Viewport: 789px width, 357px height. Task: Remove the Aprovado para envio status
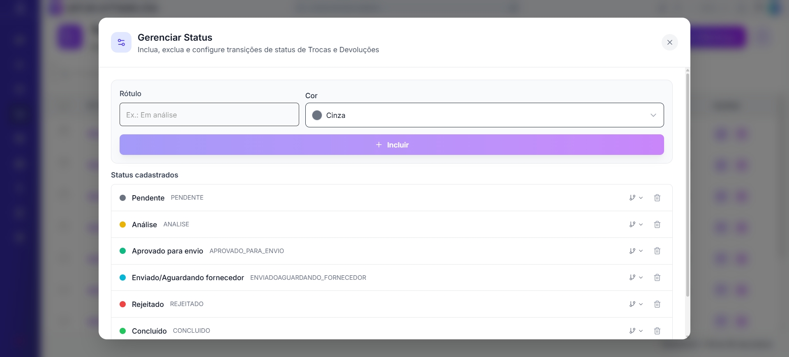(657, 251)
